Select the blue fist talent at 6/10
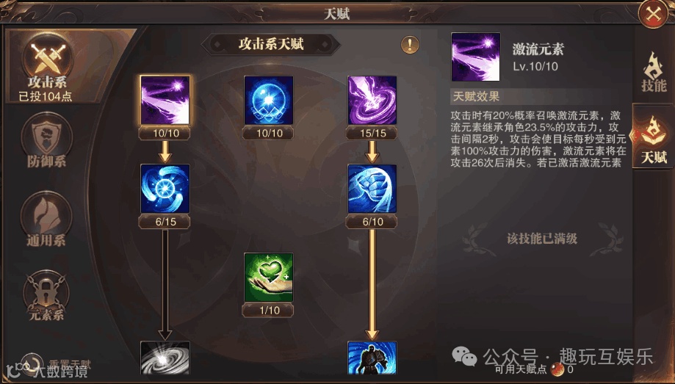The width and height of the screenshot is (675, 384). click(372, 189)
